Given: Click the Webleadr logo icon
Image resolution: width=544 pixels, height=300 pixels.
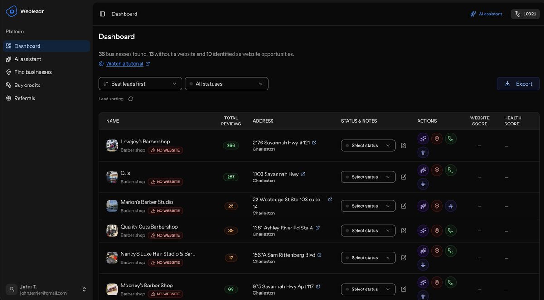Looking at the screenshot, I should pyautogui.click(x=11, y=11).
